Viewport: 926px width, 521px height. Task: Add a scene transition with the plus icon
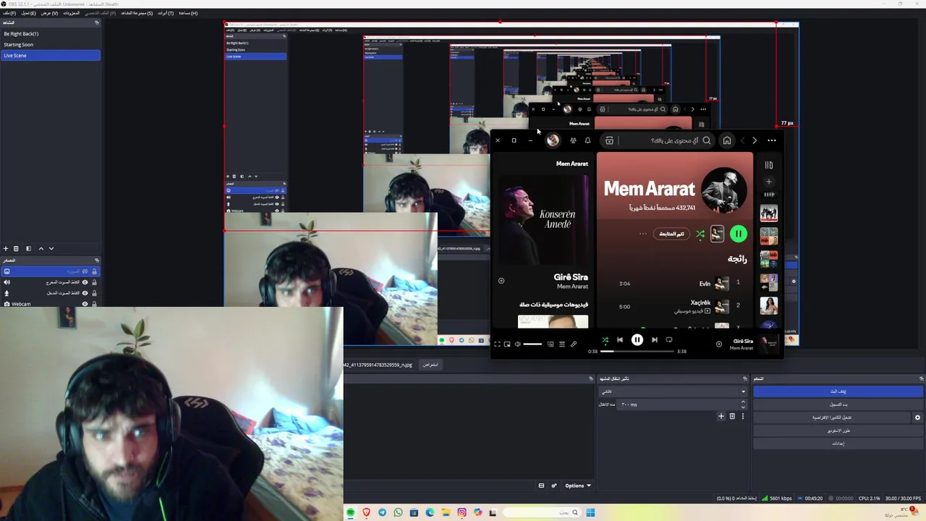[x=721, y=416]
